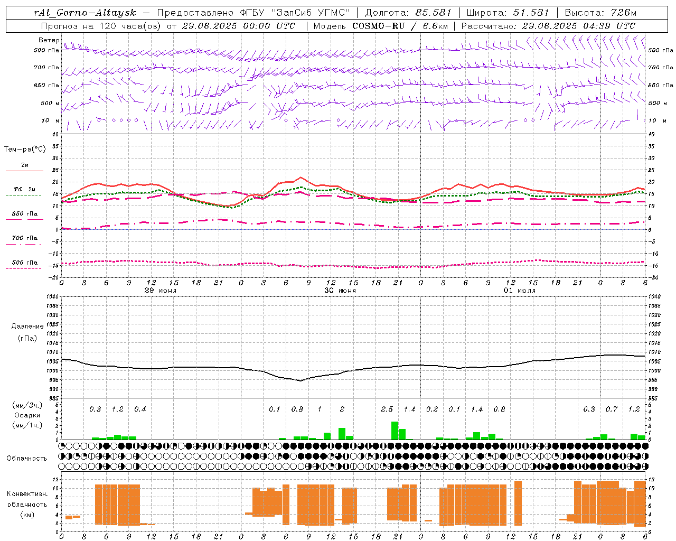Select the Широта: 51.581 value
This screenshot has width=676, height=541.
[x=508, y=13]
